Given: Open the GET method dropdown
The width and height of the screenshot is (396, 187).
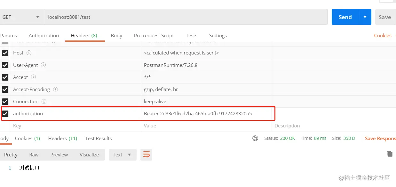Looking at the screenshot, I should tap(21, 17).
